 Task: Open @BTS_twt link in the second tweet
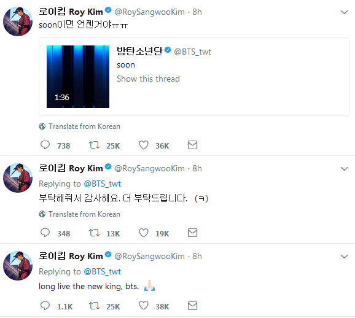(103, 184)
